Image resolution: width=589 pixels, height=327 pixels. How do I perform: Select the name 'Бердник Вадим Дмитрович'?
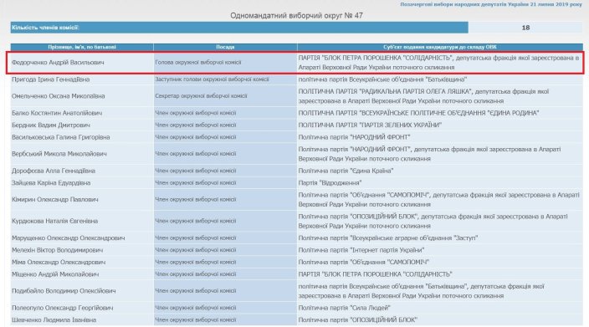coord(51,125)
